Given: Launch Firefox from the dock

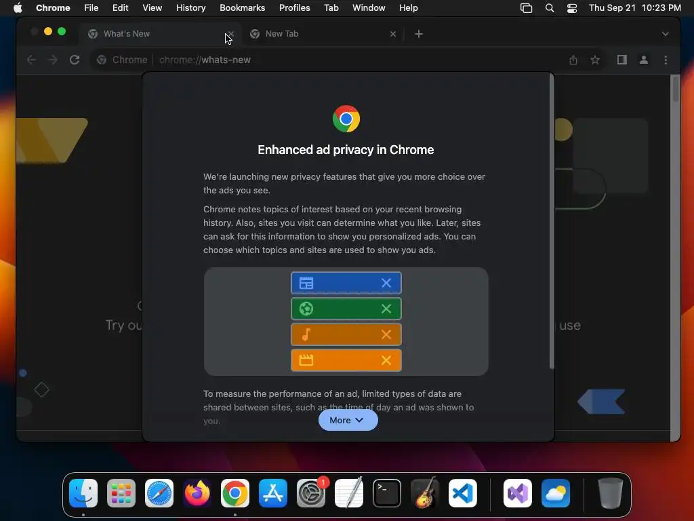Looking at the screenshot, I should pos(197,493).
